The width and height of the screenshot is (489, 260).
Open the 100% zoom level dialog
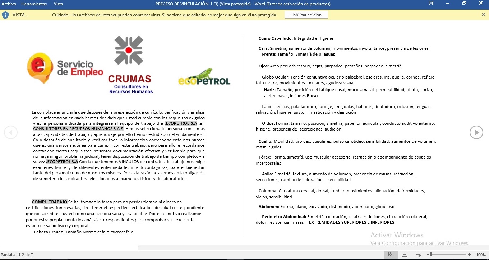coord(481,255)
